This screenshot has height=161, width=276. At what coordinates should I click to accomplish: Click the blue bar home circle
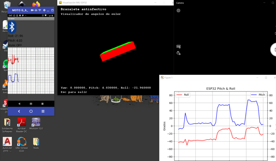pyautogui.click(x=31, y=111)
